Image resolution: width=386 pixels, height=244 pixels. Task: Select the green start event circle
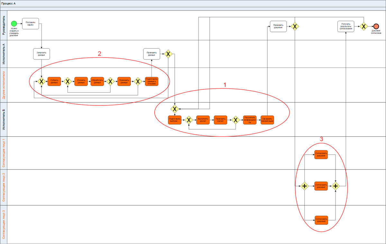click(14, 23)
